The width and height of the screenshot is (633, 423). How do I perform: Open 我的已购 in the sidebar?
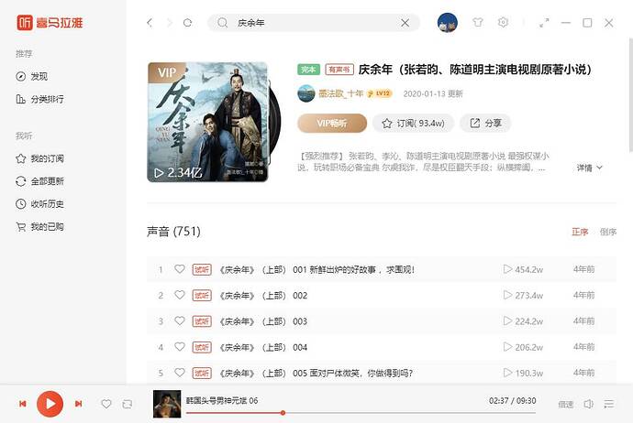coord(39,227)
